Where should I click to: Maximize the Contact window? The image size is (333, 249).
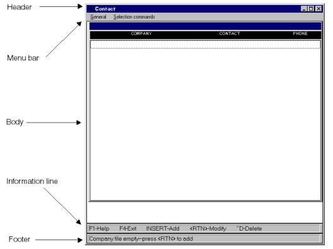pos(311,9)
